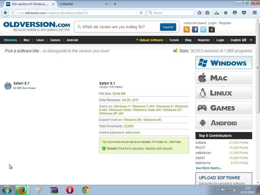Select Games in the navigation bar

tap(55, 40)
